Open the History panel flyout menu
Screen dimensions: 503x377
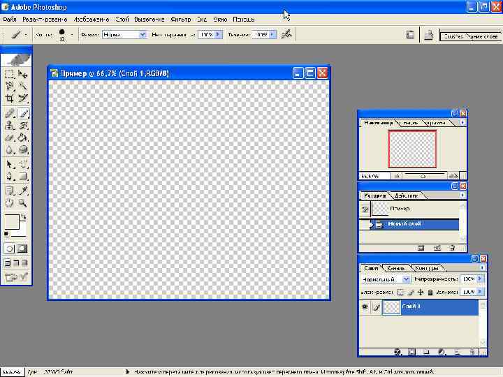(462, 195)
